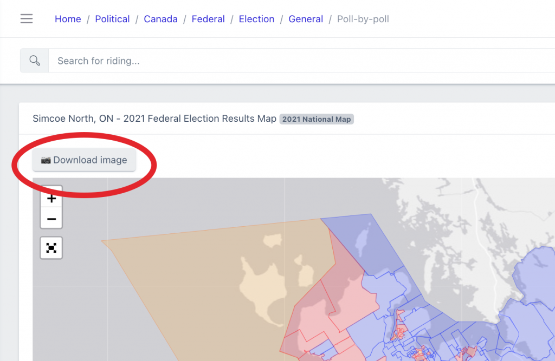555x361 pixels.
Task: Select the Federal breadcrumb link
Action: (208, 19)
